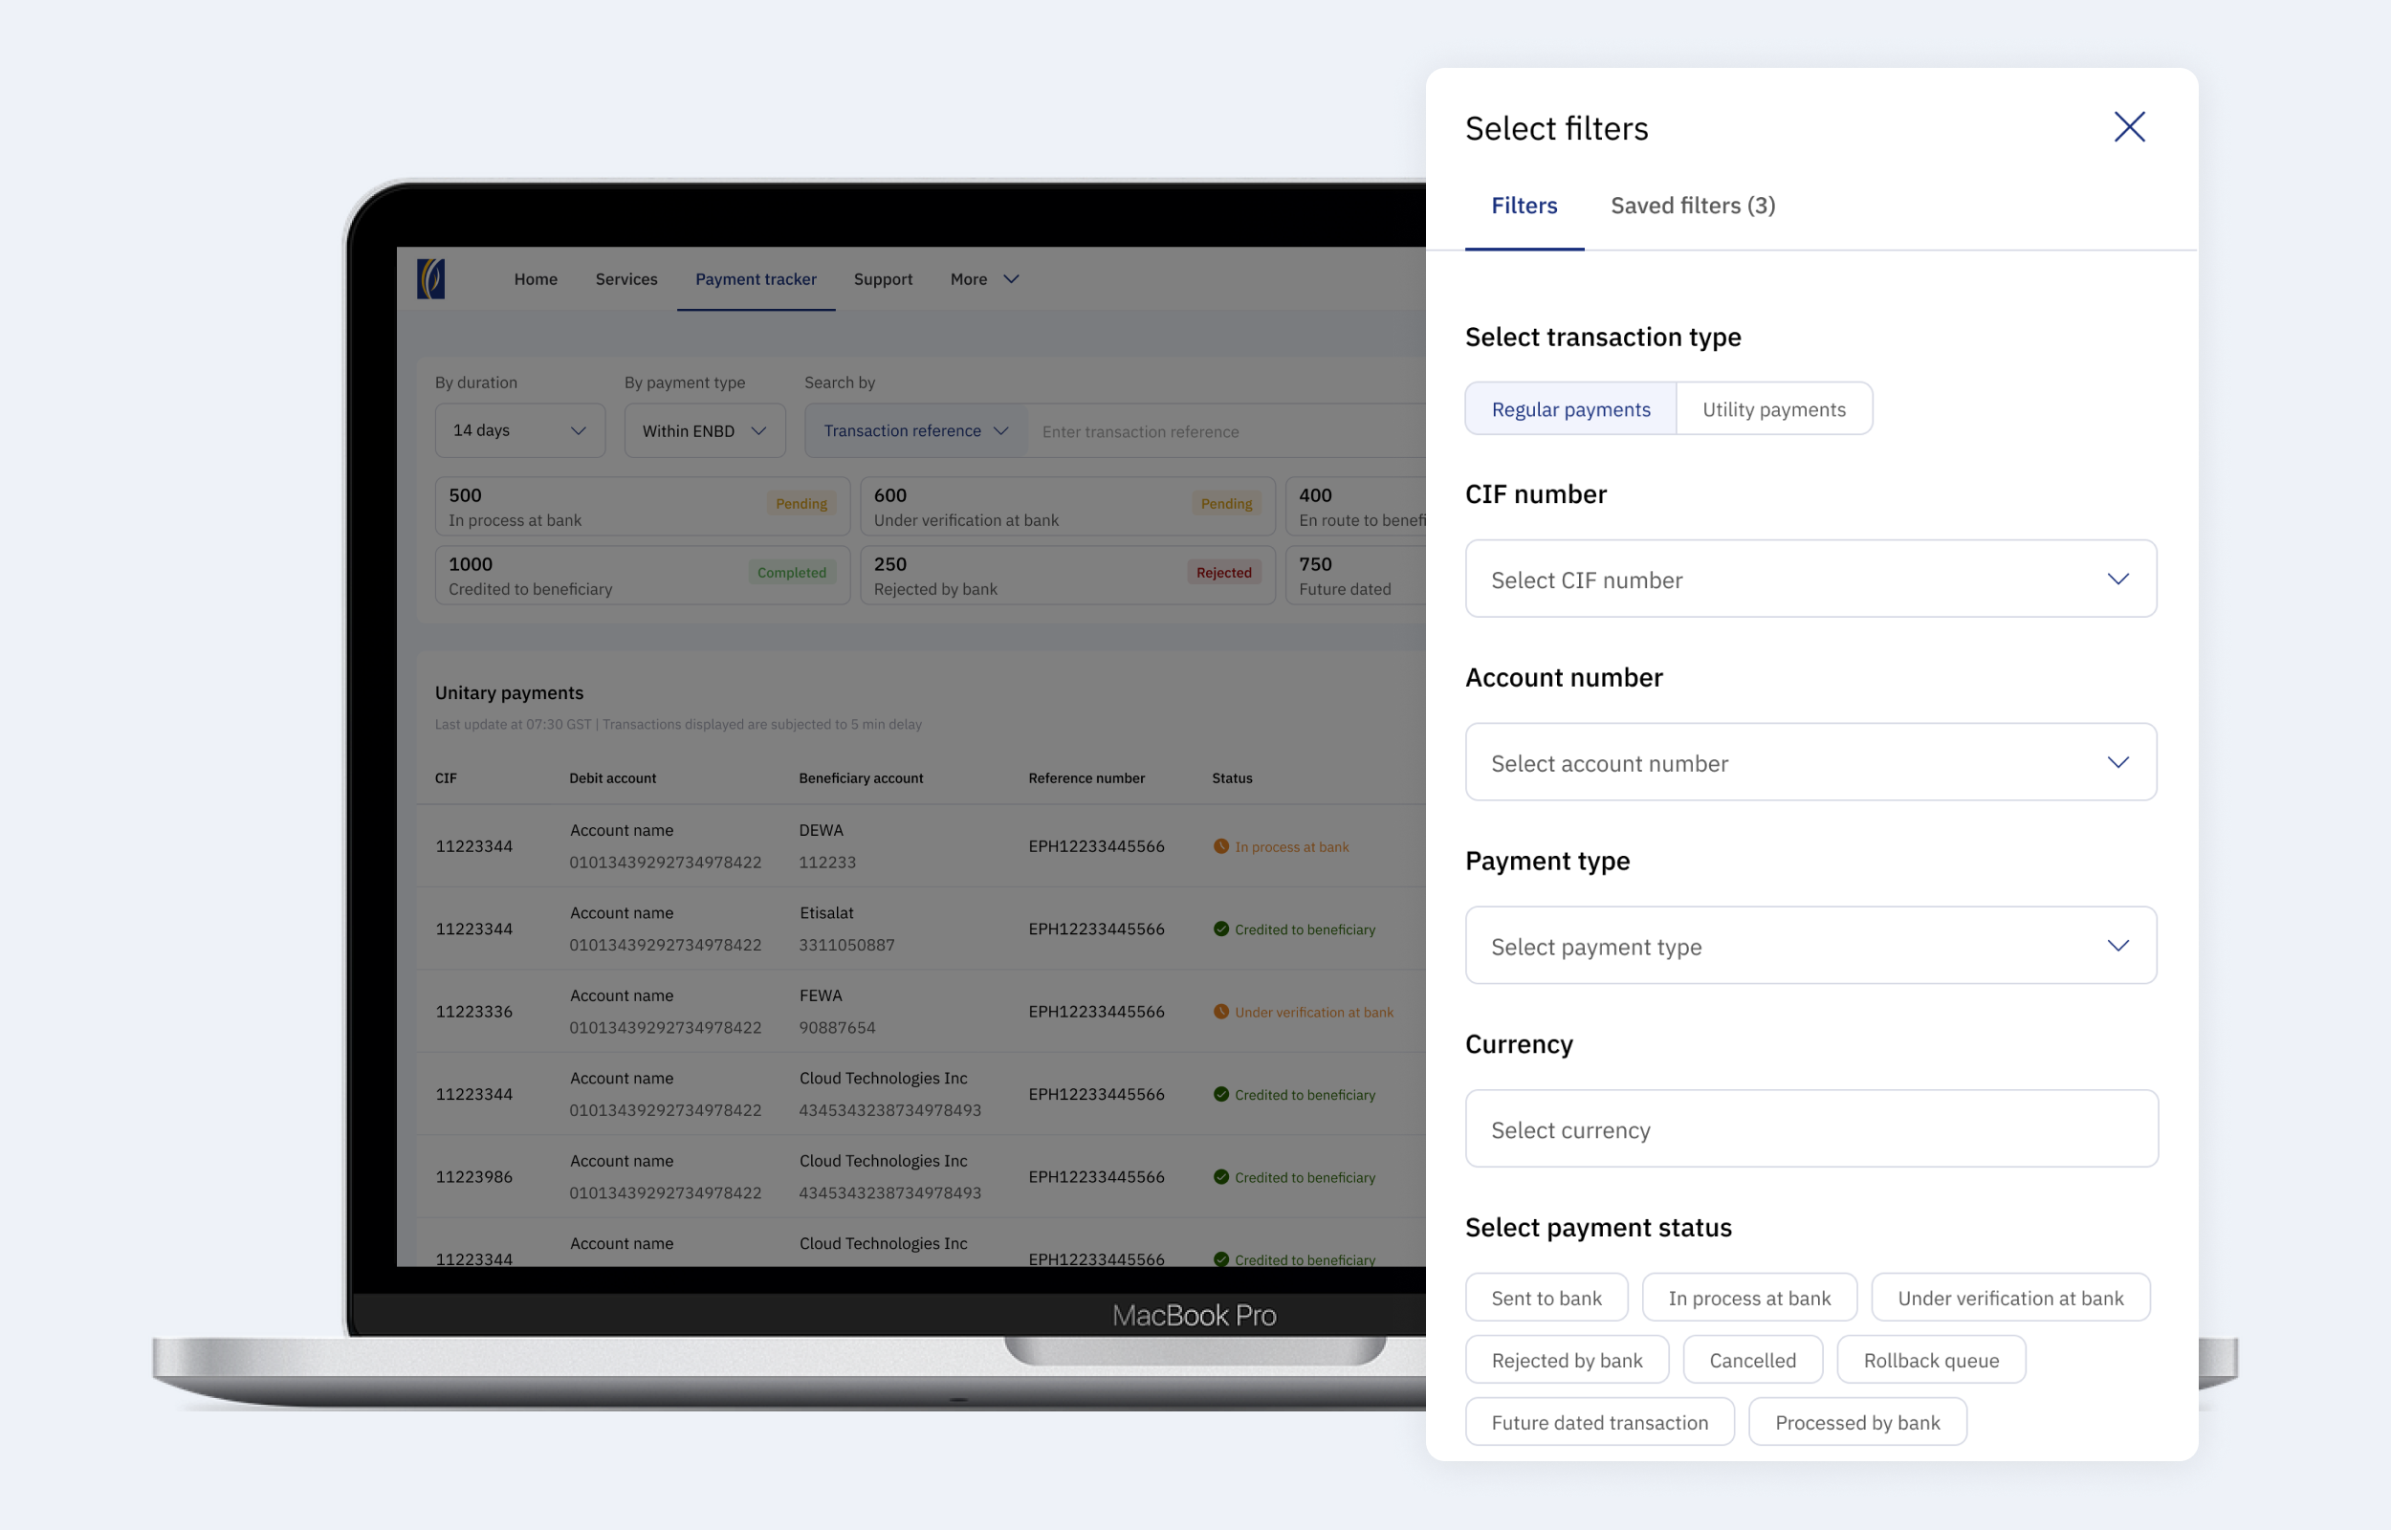
Task: Click chevron arrow in Payment type field
Action: (2117, 946)
